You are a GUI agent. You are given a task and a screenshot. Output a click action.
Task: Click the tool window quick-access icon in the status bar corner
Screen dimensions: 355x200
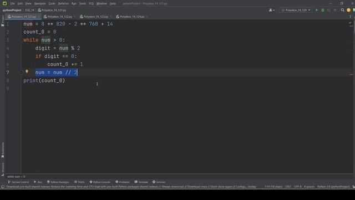[3, 187]
